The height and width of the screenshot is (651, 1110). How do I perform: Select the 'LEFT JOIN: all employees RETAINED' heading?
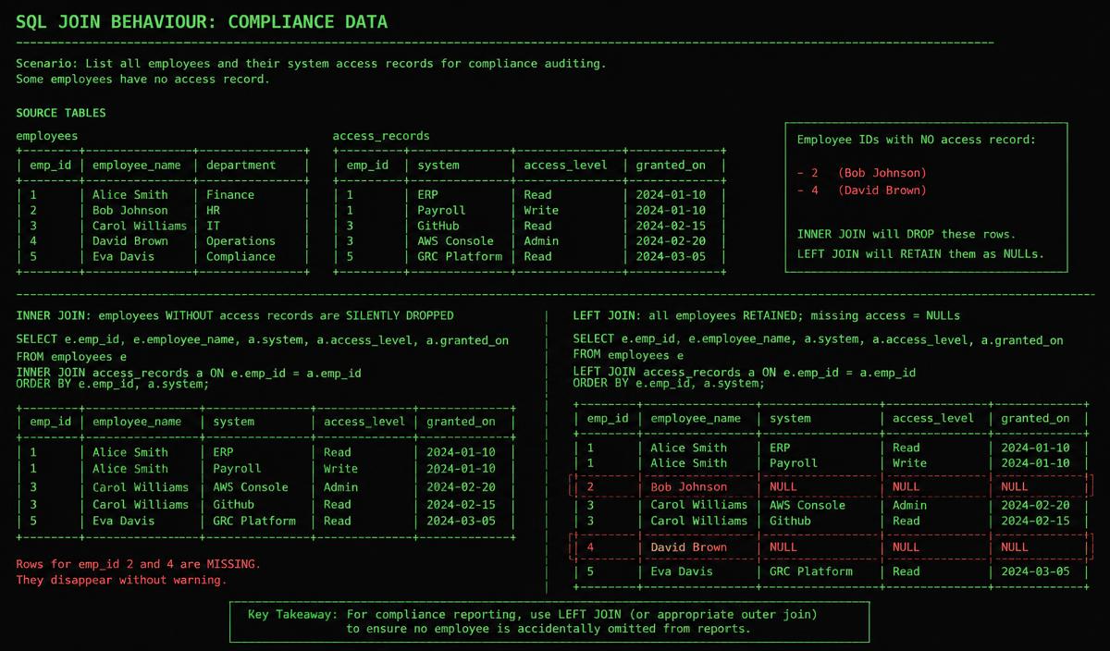click(767, 315)
